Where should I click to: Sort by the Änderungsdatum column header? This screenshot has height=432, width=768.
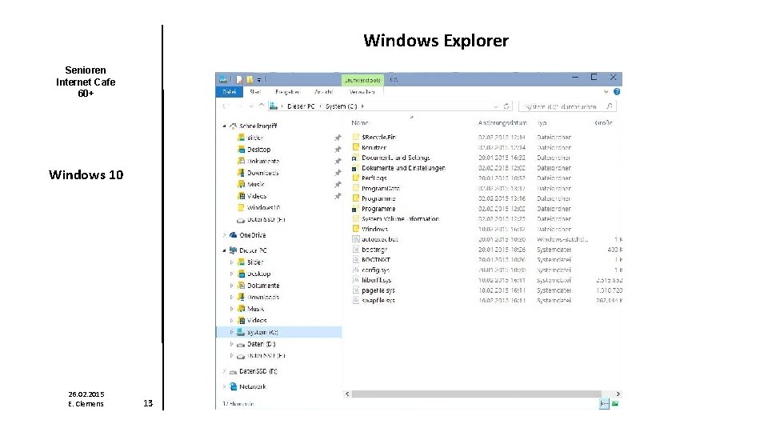[x=502, y=123]
